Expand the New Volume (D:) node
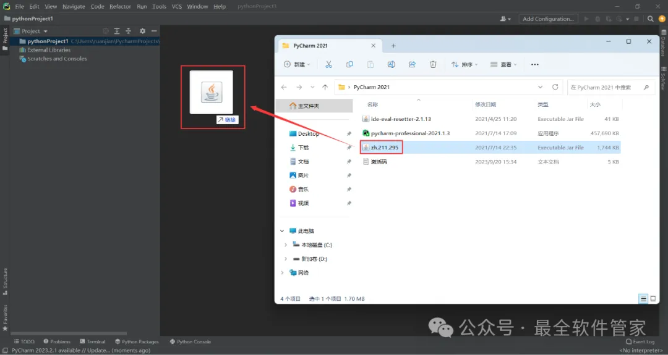Screen dimensions: 668x355 tap(285, 259)
